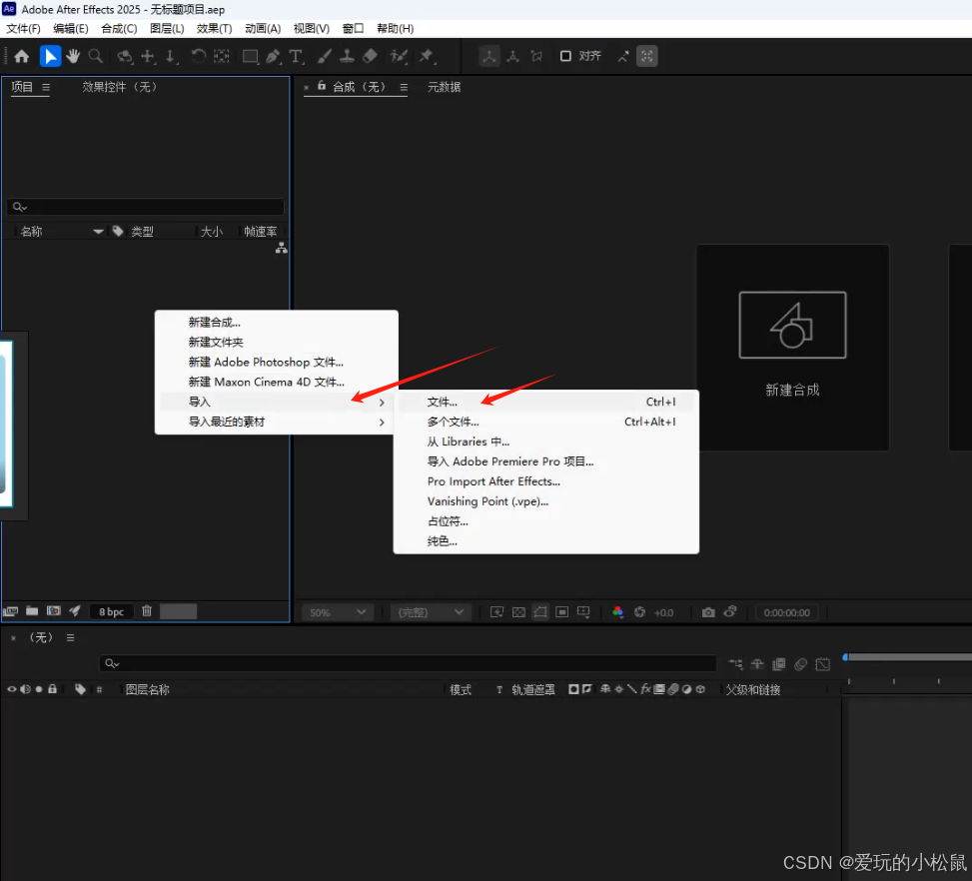Image resolution: width=972 pixels, height=881 pixels.
Task: Choose 从 Libraries 中... option
Action: click(546, 441)
